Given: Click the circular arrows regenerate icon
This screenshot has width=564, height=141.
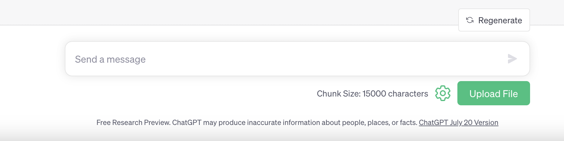Looking at the screenshot, I should tap(469, 20).
